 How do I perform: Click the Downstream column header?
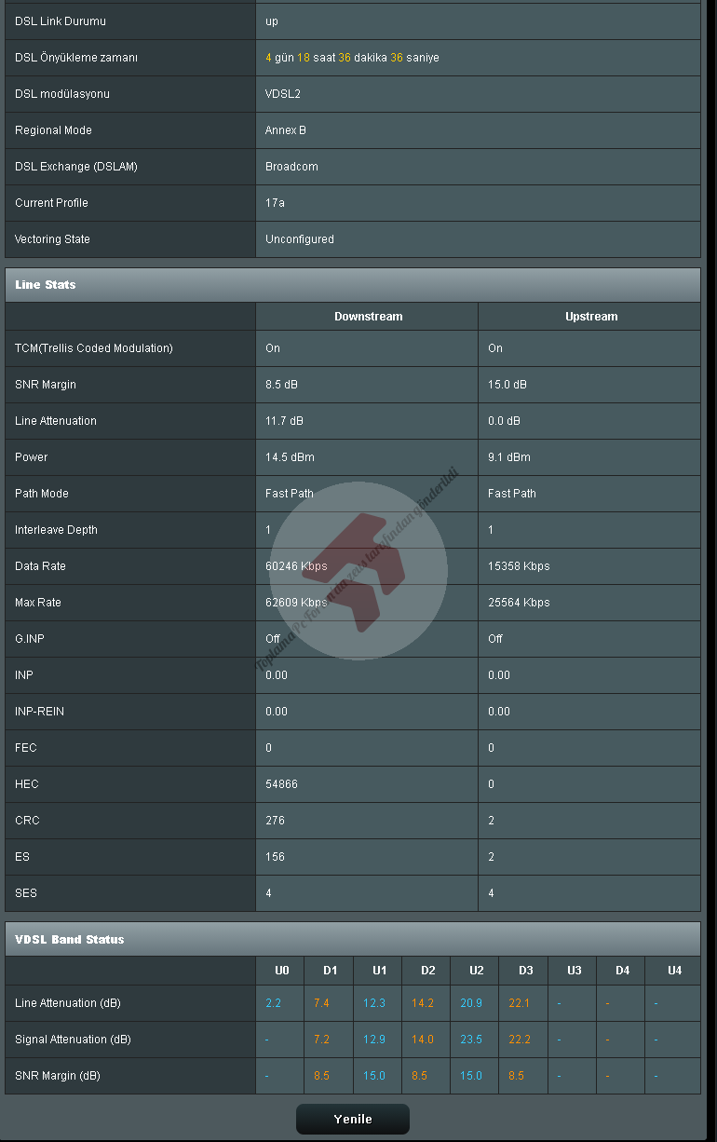pyautogui.click(x=368, y=317)
